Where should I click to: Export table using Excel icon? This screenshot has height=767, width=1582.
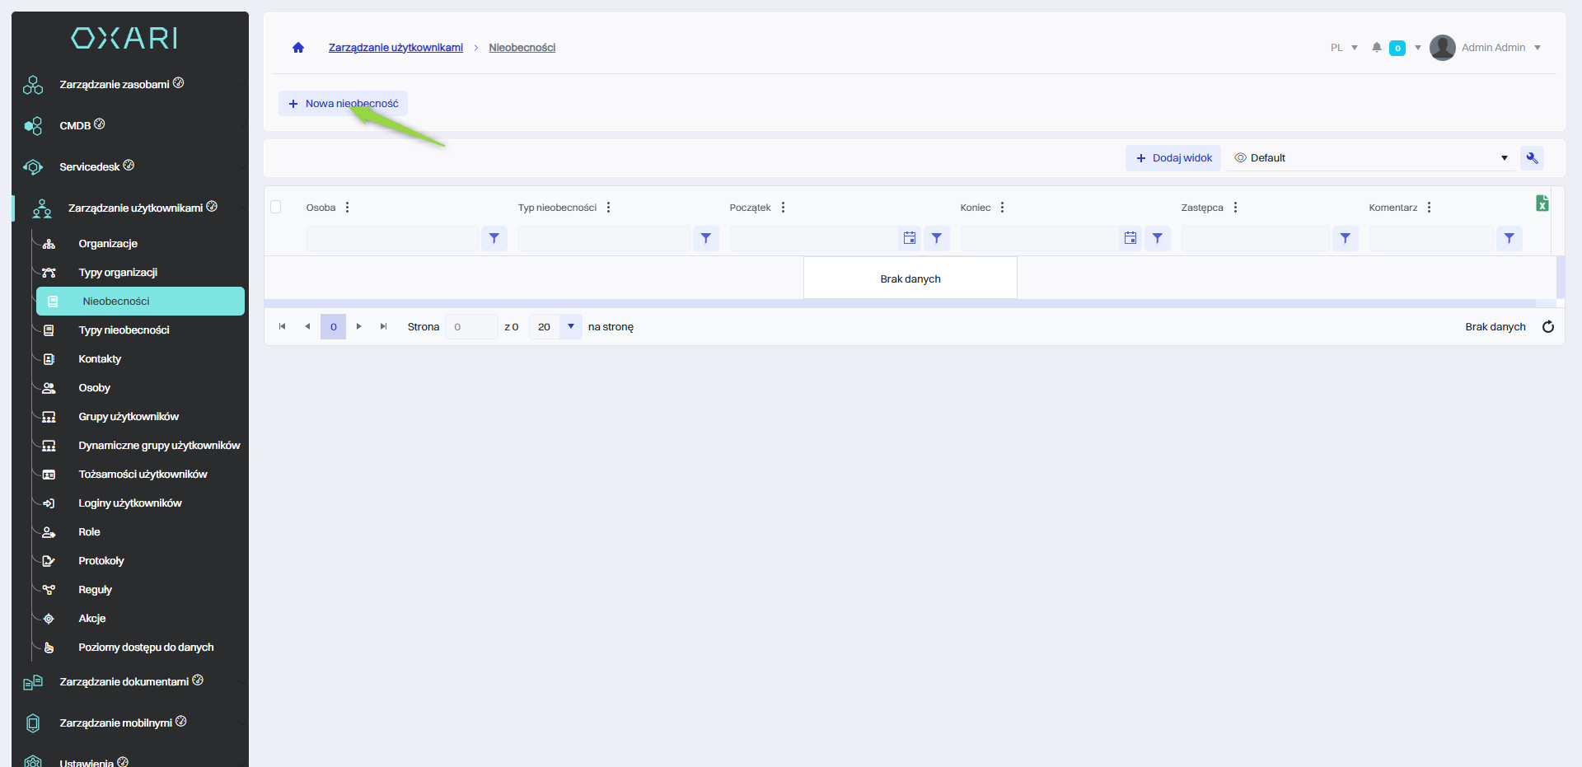(x=1542, y=203)
